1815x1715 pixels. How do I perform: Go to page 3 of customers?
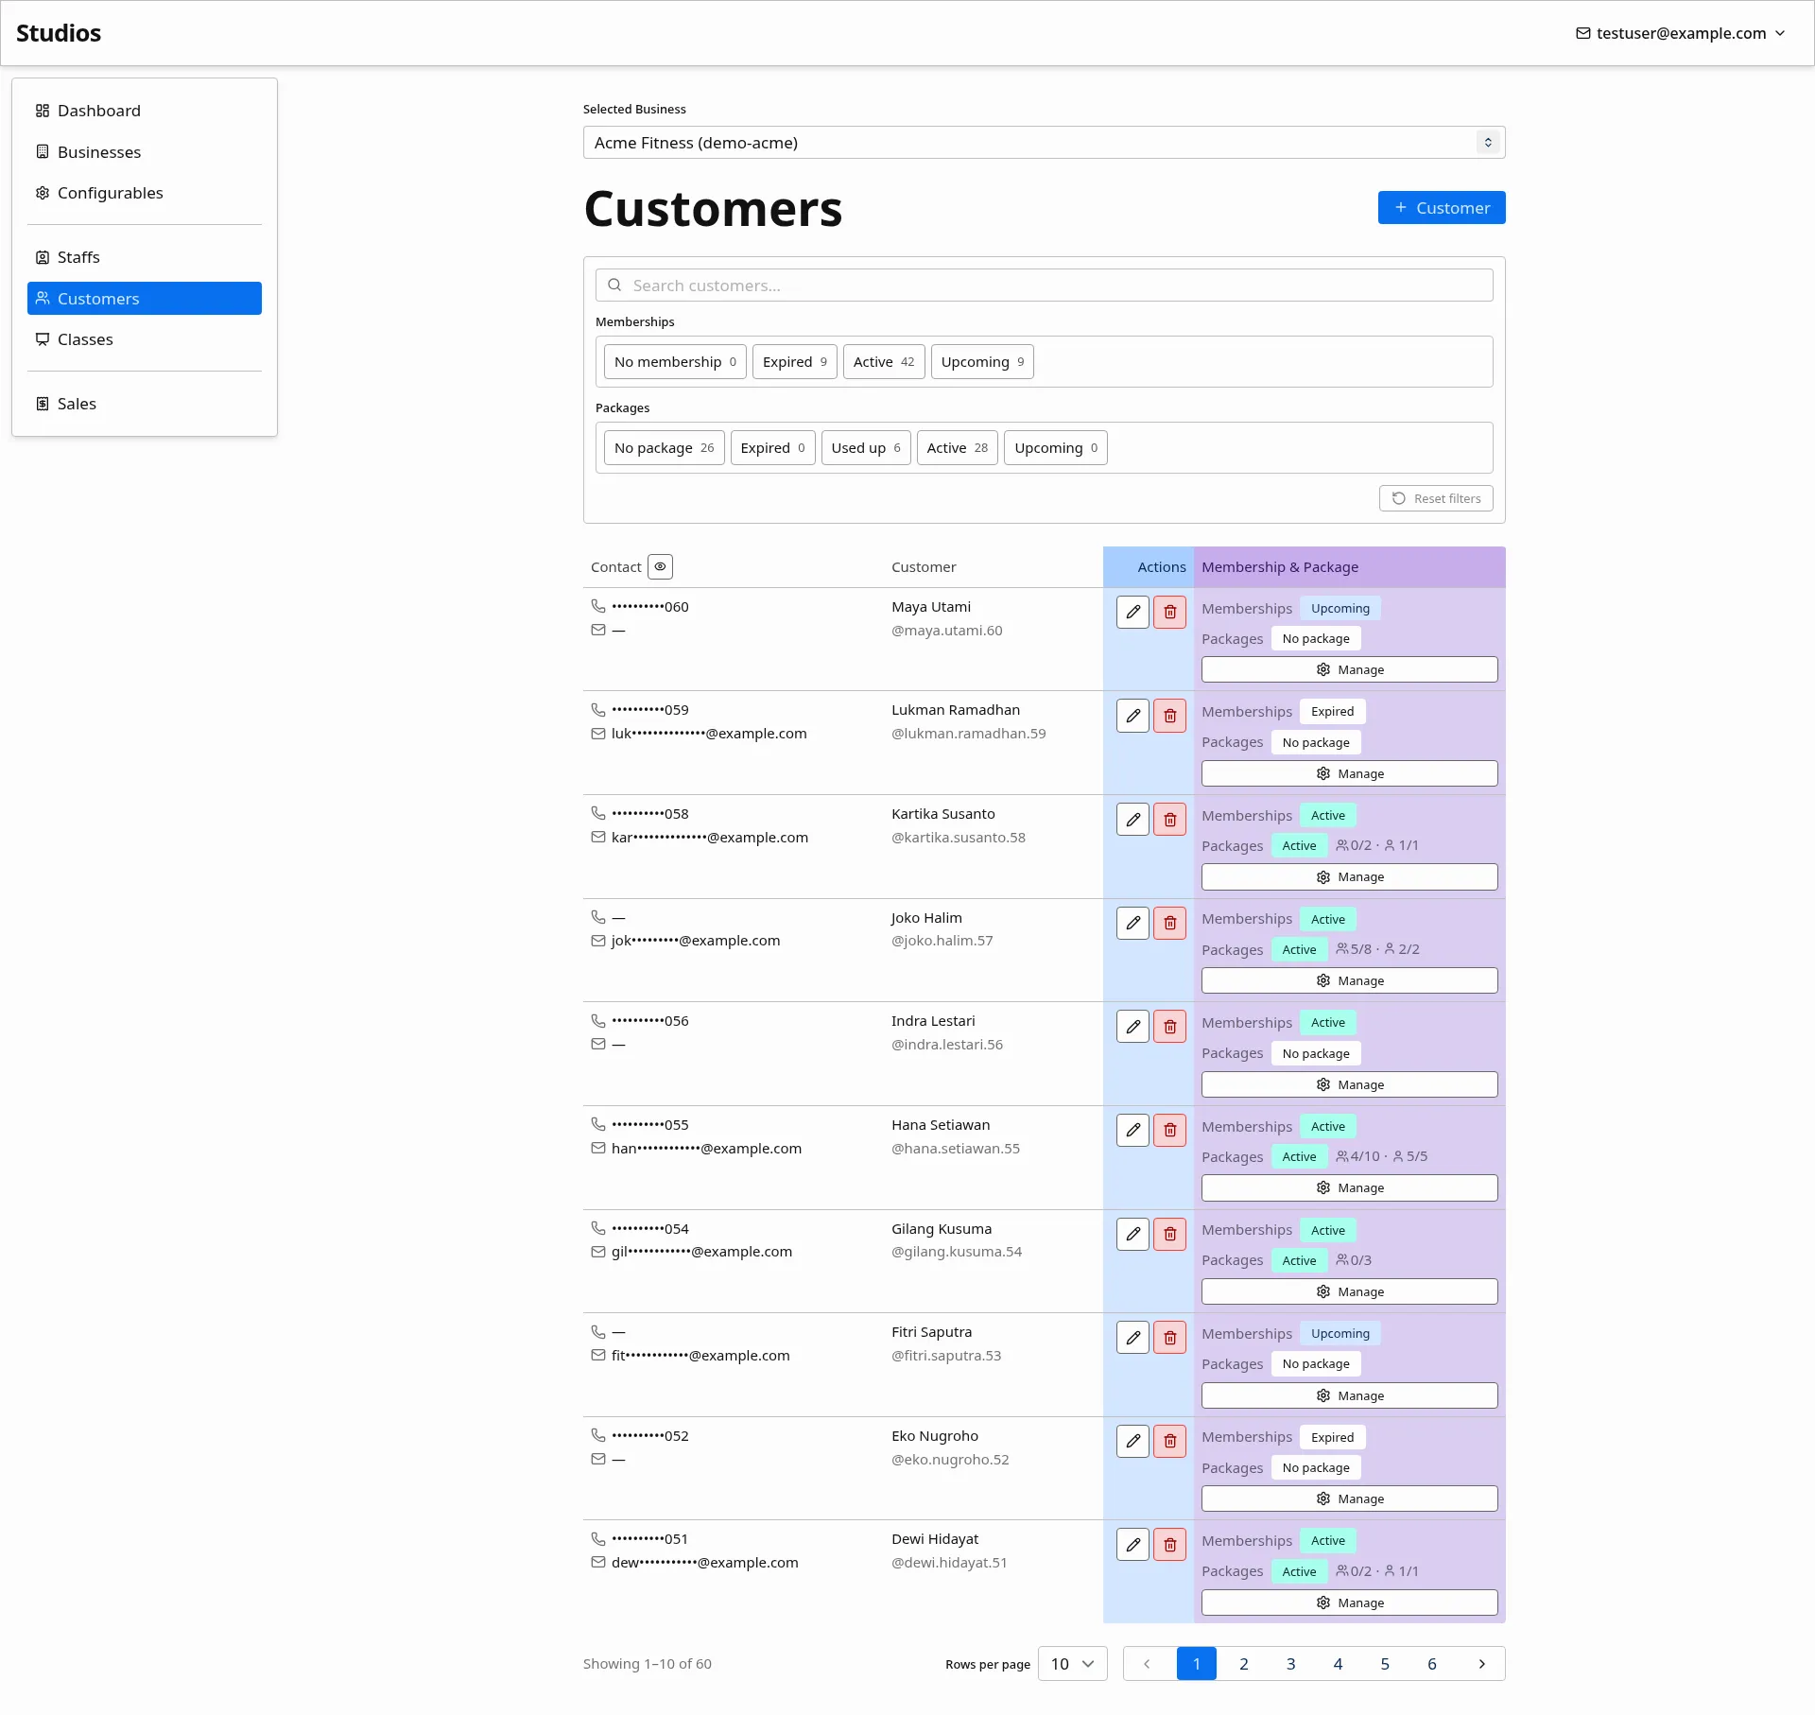point(1290,1664)
